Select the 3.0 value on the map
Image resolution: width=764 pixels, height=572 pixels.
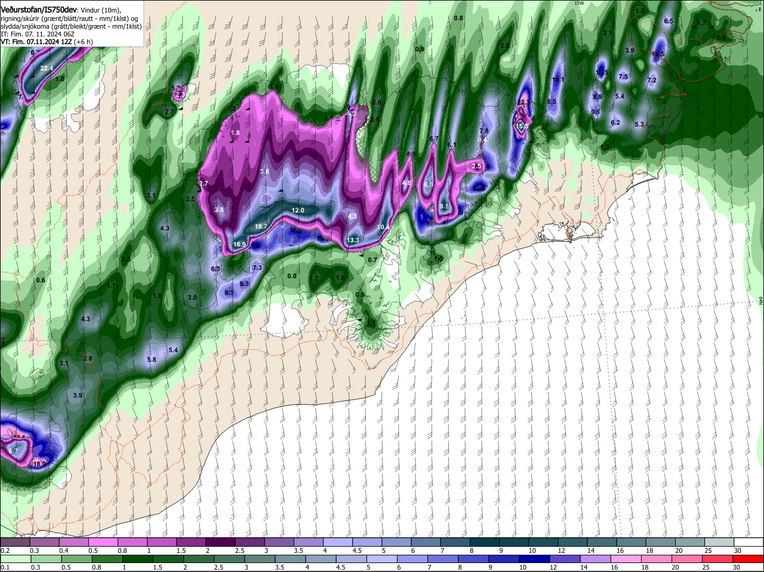point(192,297)
